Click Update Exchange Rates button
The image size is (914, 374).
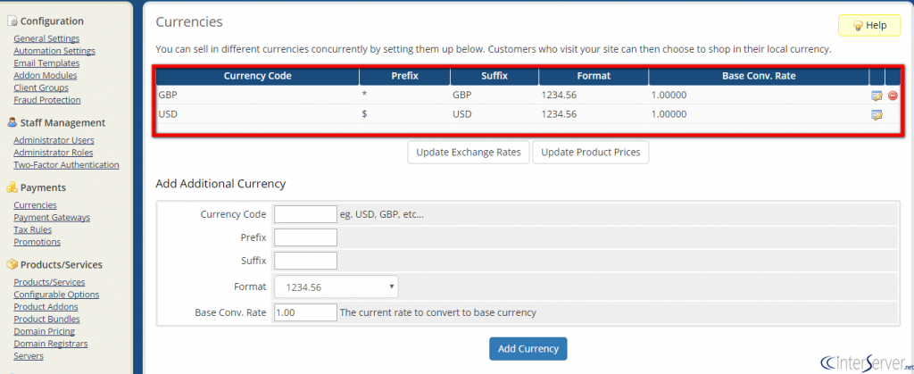coord(468,152)
